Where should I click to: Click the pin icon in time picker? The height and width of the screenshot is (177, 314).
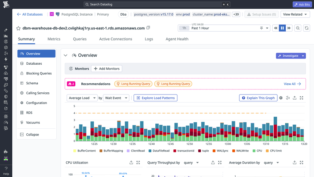click(261, 28)
